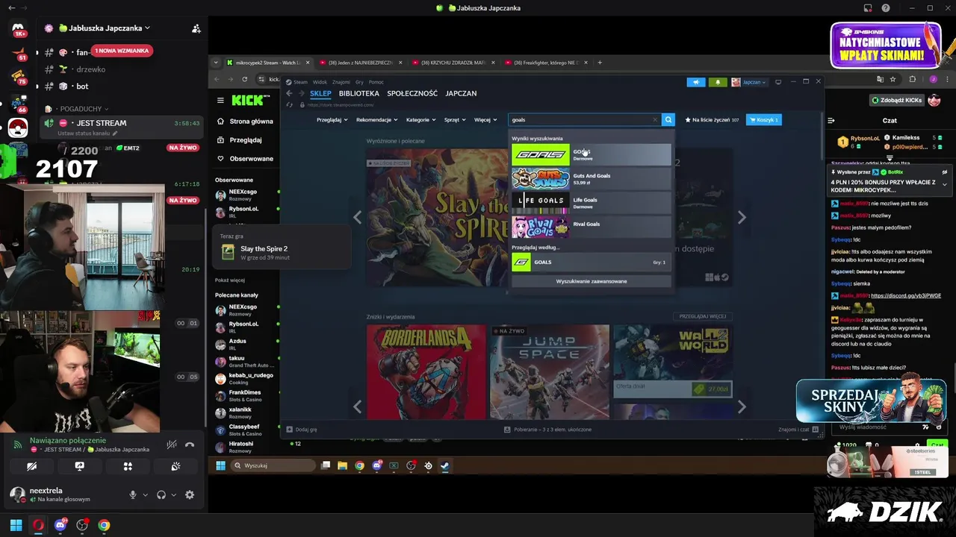The width and height of the screenshot is (956, 537).
Task: Jump to the 1 NOWA WZMIANKA pill
Action: click(122, 51)
